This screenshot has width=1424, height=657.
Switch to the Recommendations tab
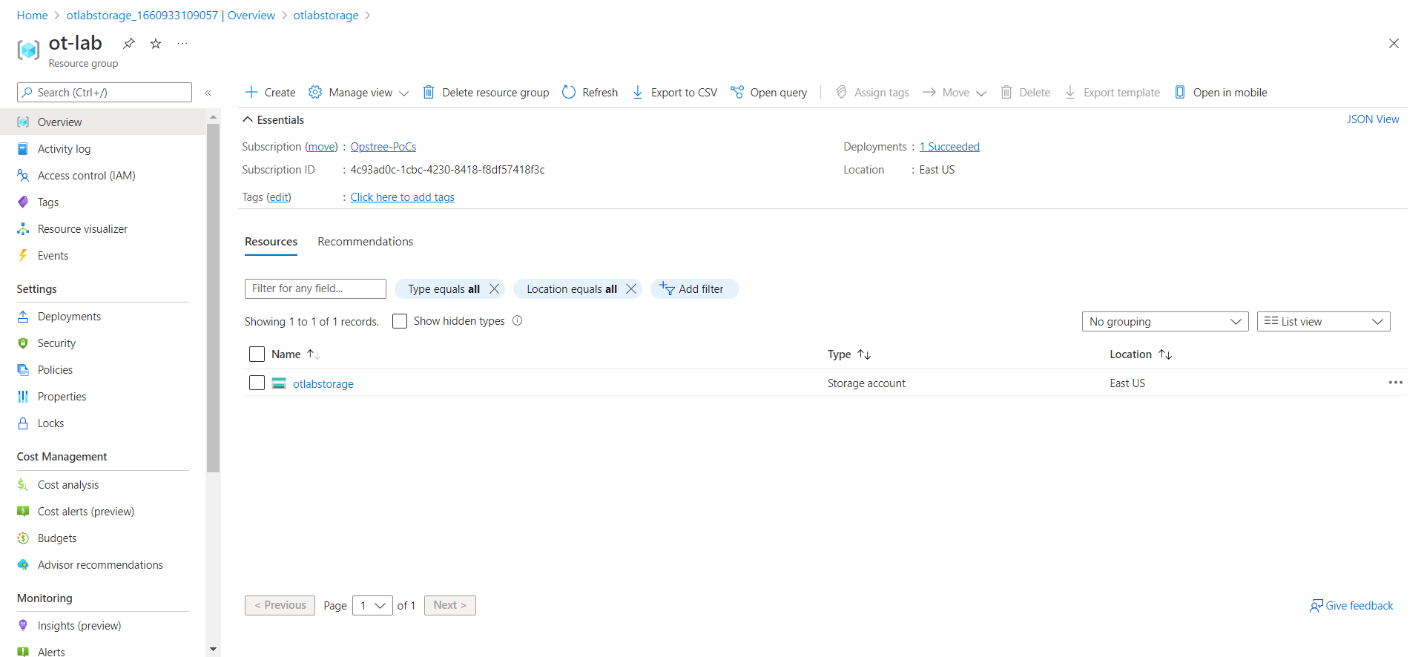[366, 242]
